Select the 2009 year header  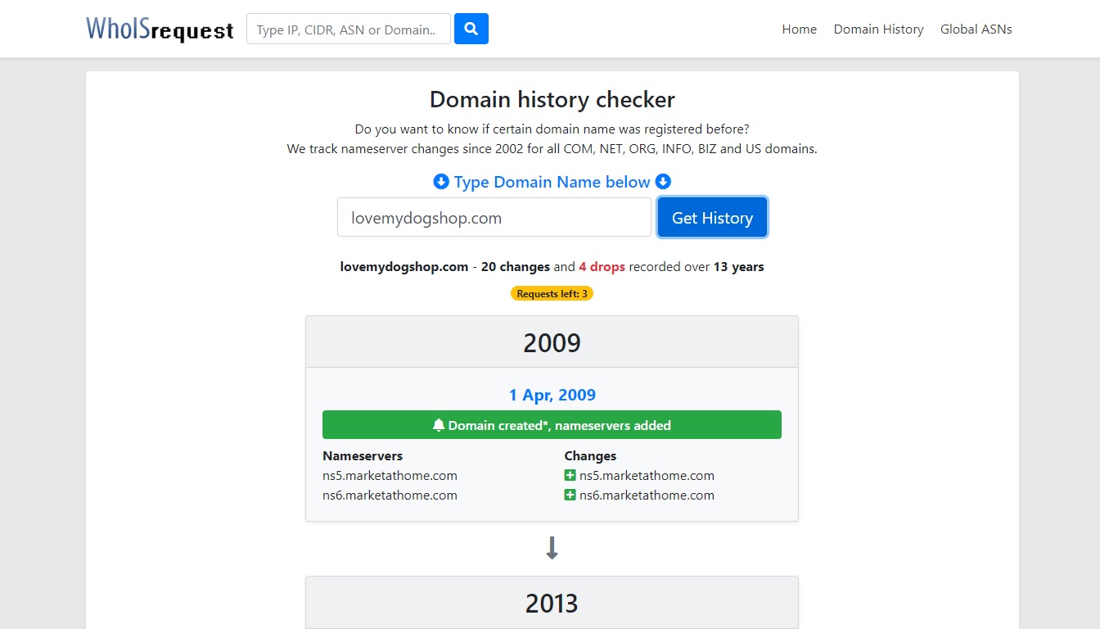[x=552, y=342]
